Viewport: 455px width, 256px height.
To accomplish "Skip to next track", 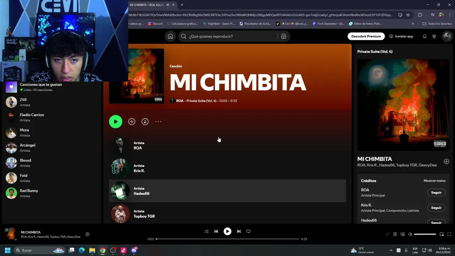I will (x=239, y=231).
